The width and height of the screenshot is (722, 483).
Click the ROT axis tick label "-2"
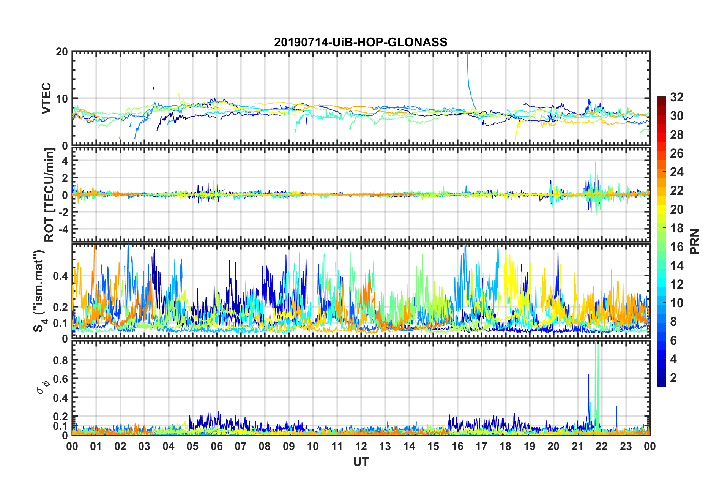pyautogui.click(x=63, y=212)
